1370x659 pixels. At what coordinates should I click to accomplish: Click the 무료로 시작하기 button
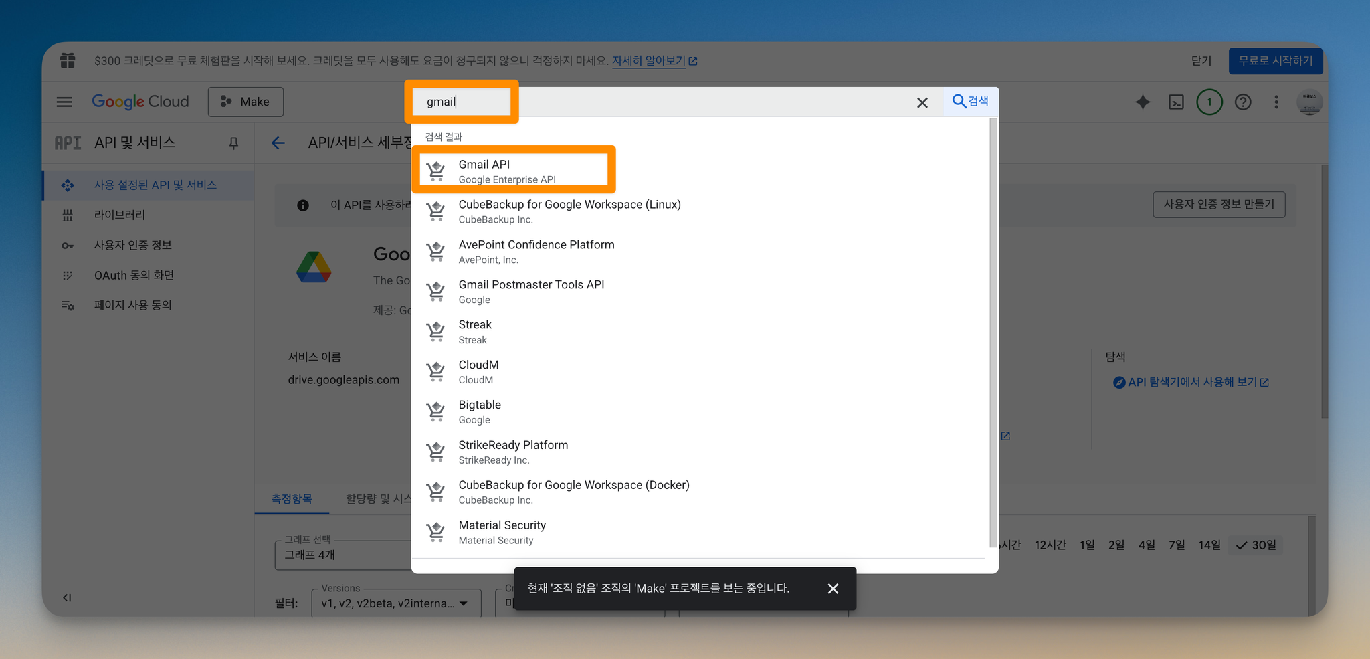click(x=1276, y=60)
